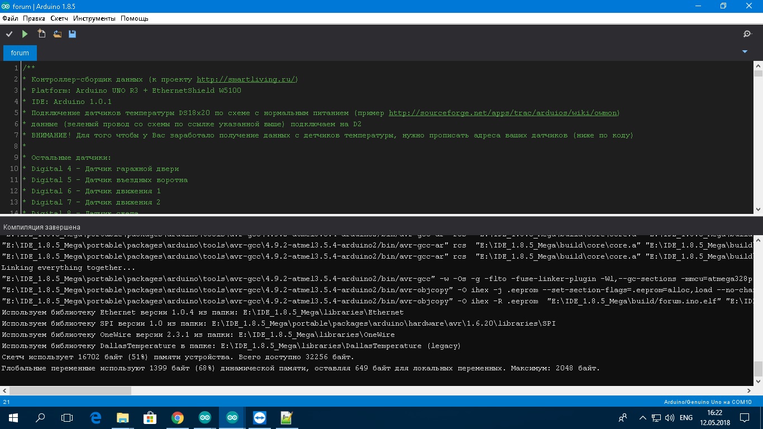The height and width of the screenshot is (429, 763).
Task: Open the Инструменты menu
Action: coord(94,18)
